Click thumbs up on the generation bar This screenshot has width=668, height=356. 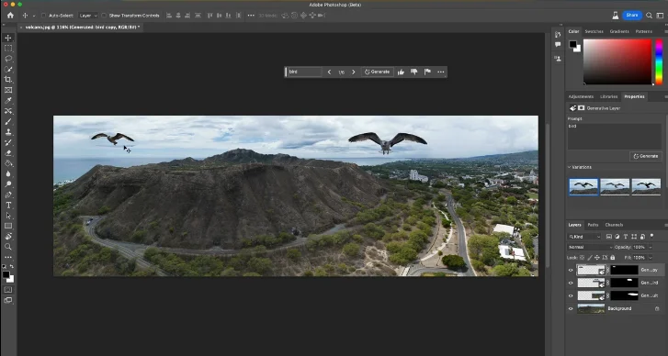[x=401, y=72]
